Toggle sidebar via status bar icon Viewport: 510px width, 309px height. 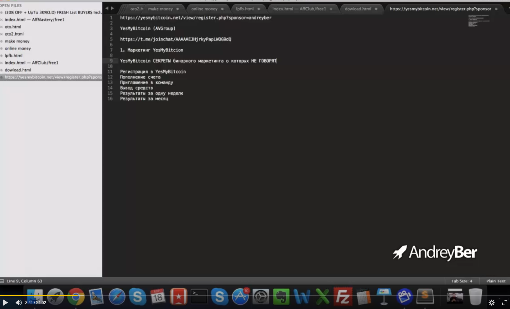[2, 281]
